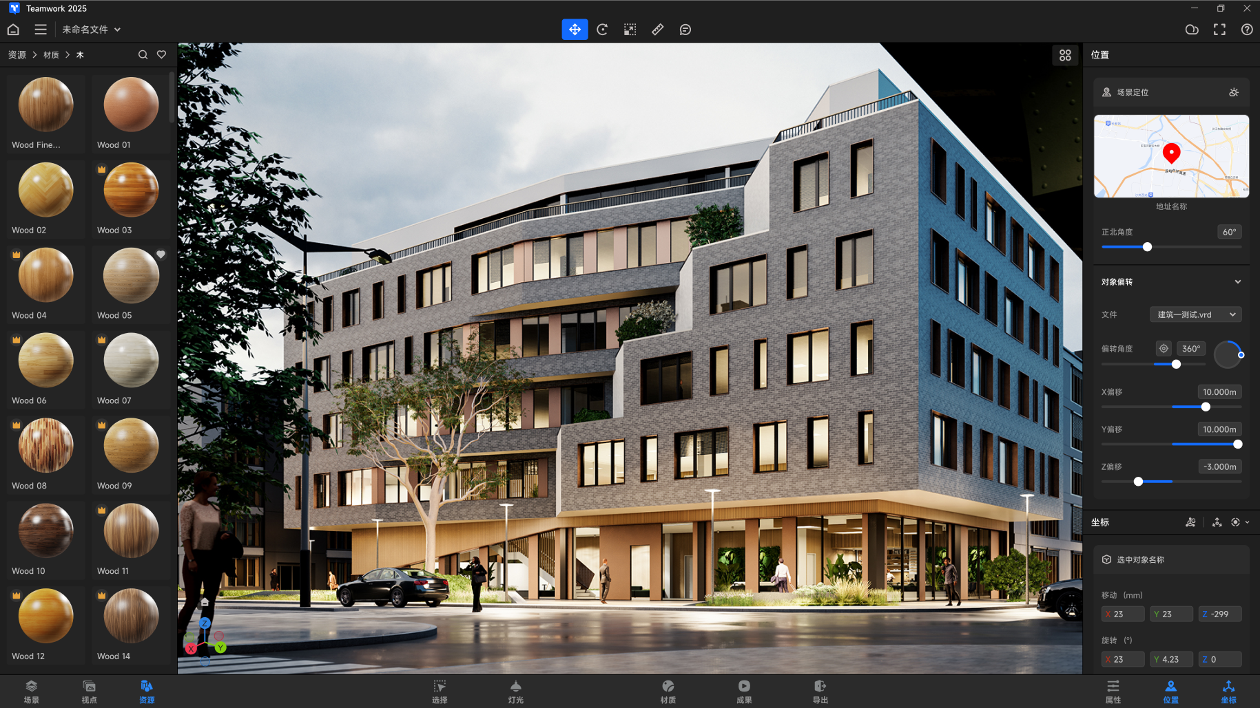Select the box selection scale tool
The height and width of the screenshot is (708, 1260).
tap(630, 30)
